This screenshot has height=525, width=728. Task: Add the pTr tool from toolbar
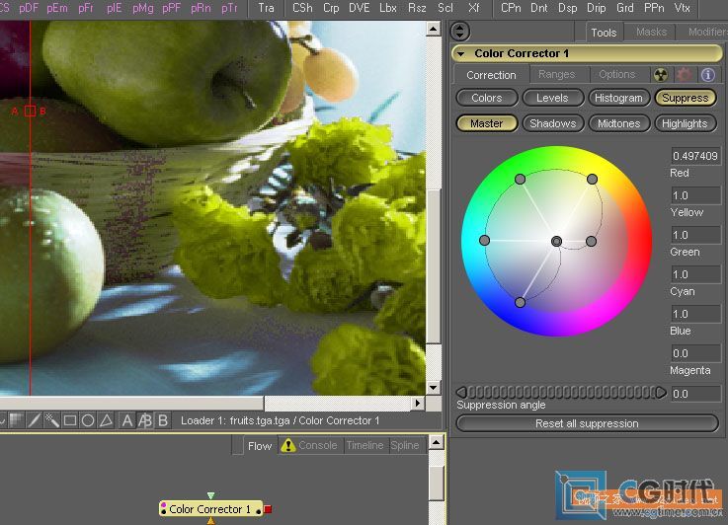tap(229, 8)
